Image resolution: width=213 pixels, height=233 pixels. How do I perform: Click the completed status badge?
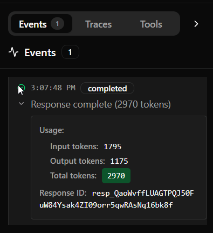point(107,88)
